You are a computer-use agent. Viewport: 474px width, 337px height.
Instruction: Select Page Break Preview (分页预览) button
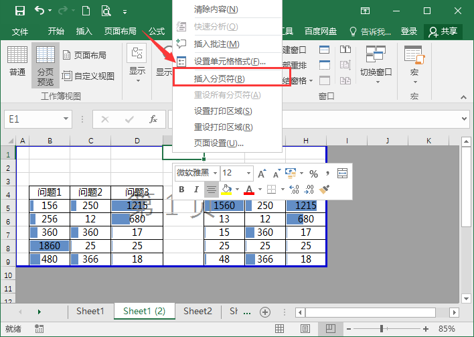point(46,66)
